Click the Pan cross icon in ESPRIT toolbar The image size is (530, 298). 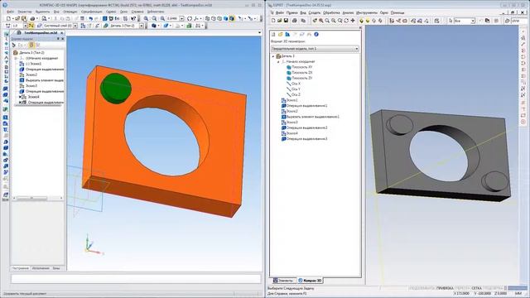(353, 21)
